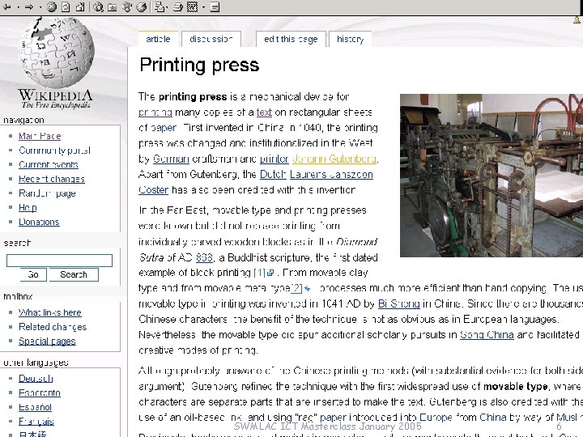Image resolution: width=583 pixels, height=437 pixels.
Task: Click the Media toolbar icon
Action: [x=127, y=6]
